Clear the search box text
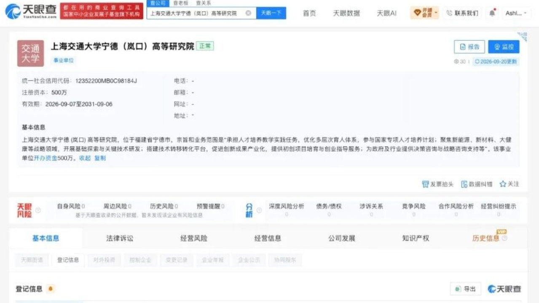Viewport: 539px width, 303px height. (x=248, y=13)
